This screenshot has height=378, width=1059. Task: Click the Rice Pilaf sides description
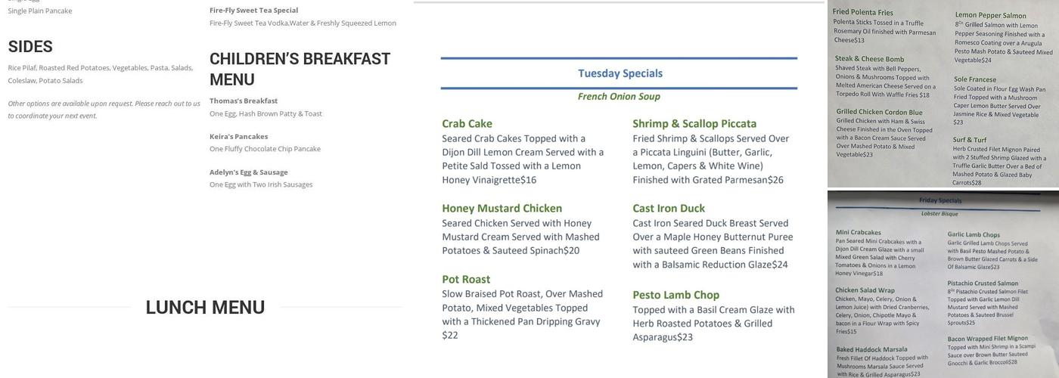(x=100, y=73)
